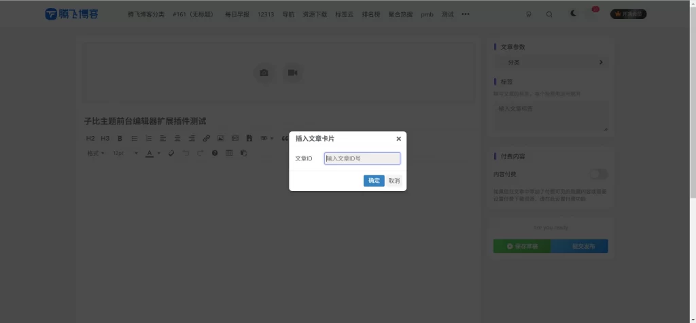Open the search icon in header

(549, 14)
